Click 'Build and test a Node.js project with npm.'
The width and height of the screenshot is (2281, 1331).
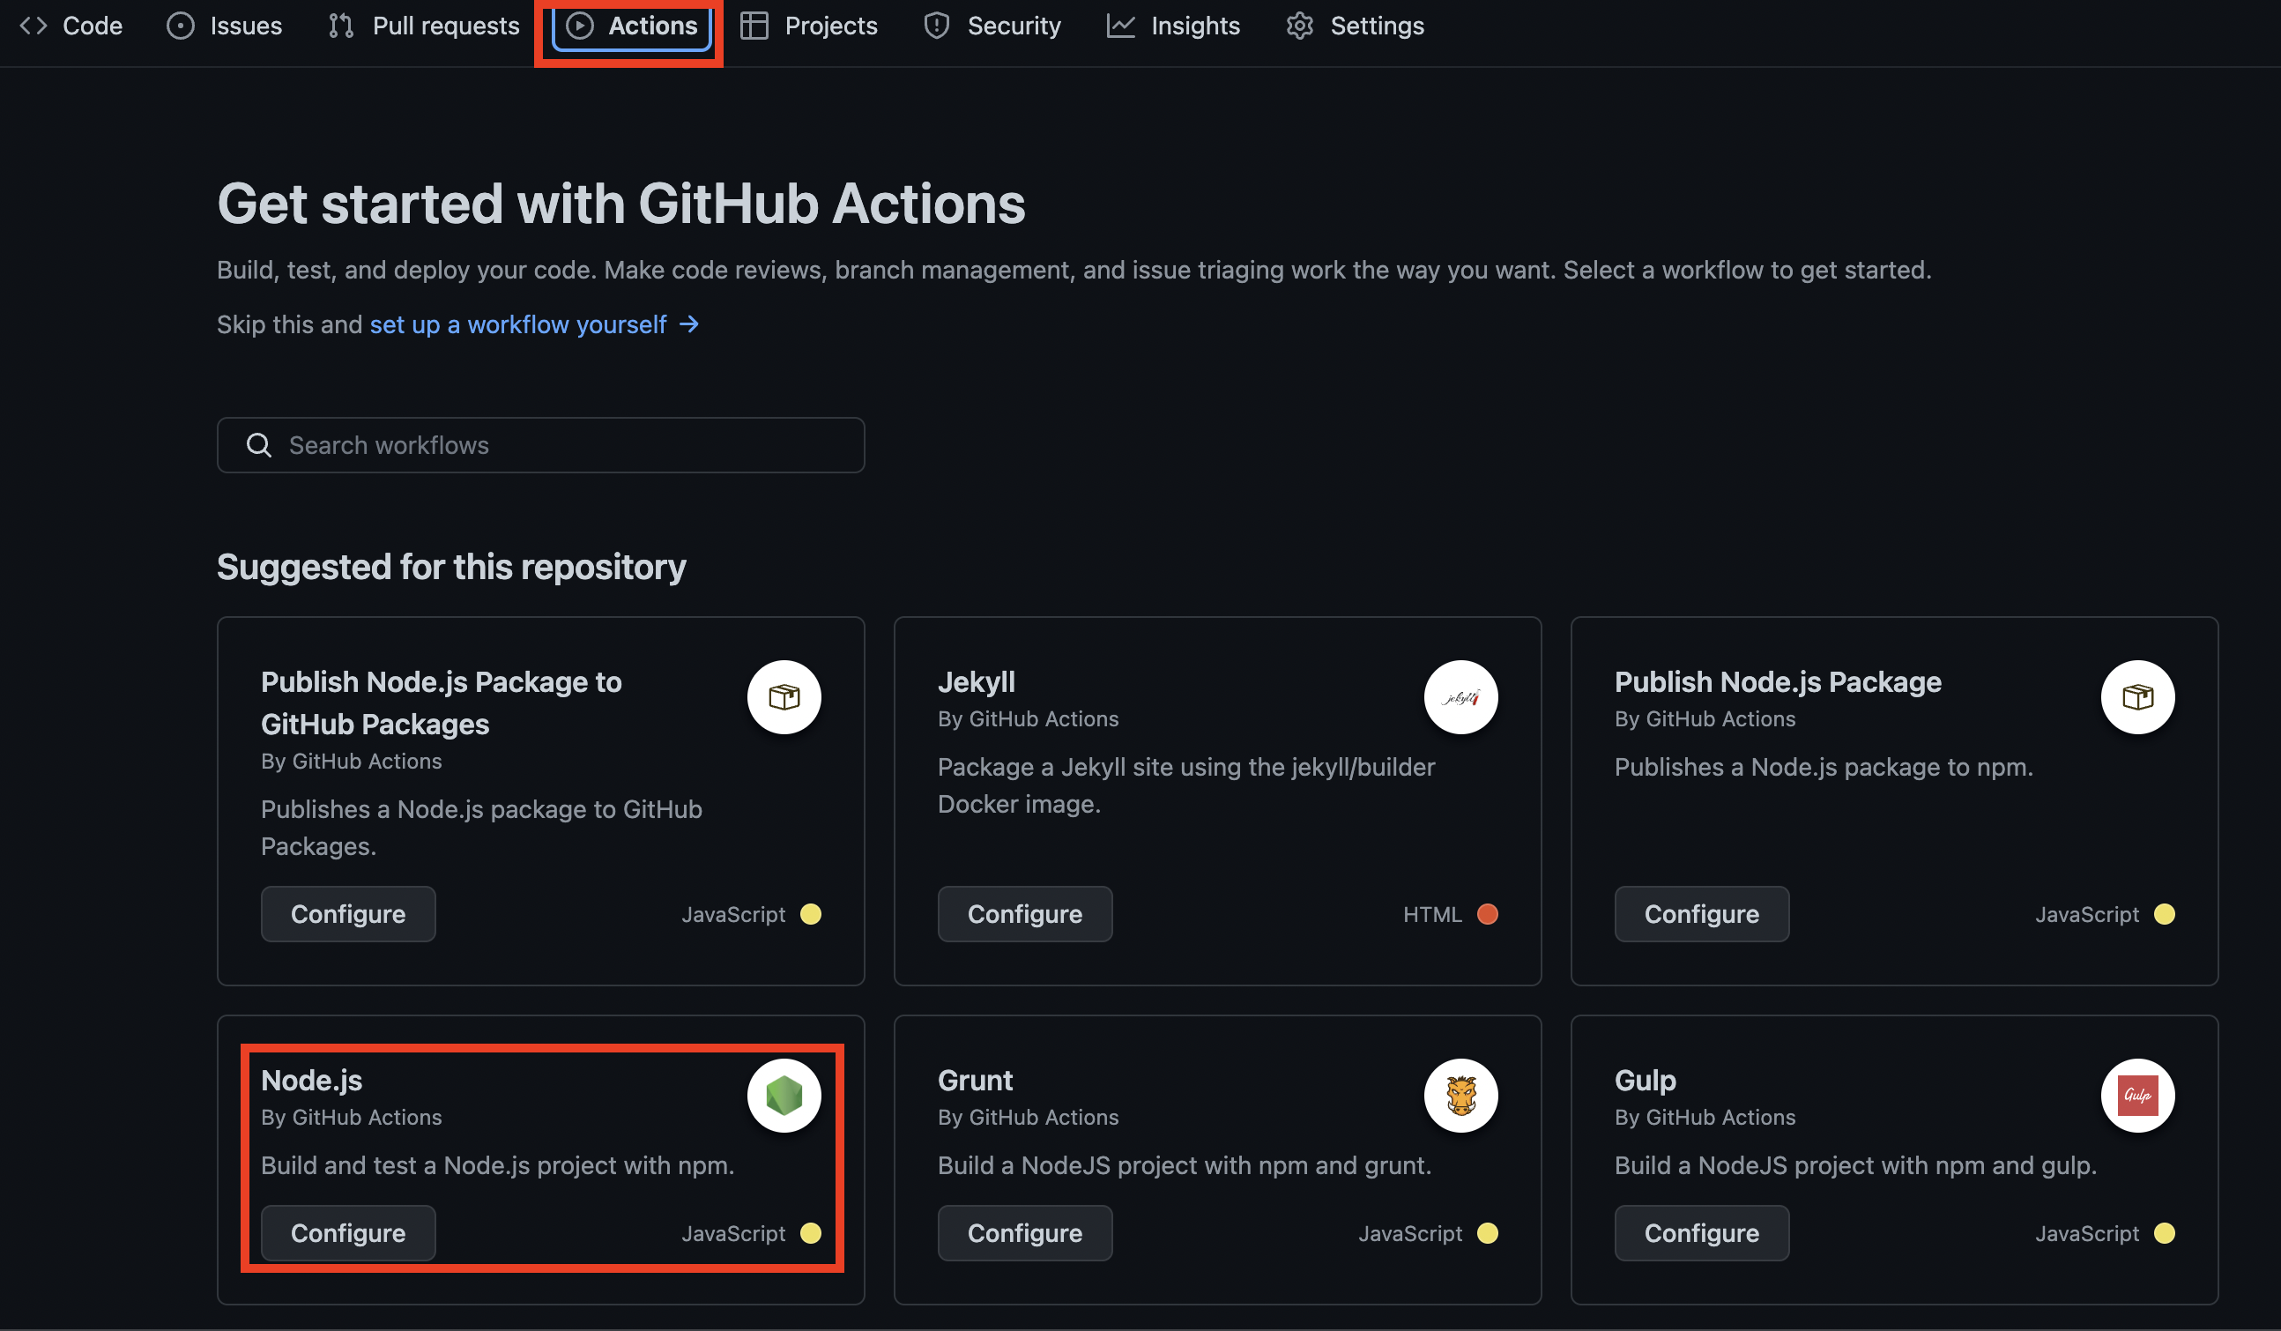pyautogui.click(x=497, y=1164)
